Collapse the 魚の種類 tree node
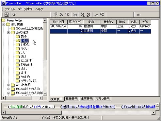This screenshot has width=161, height=121. pos(8,32)
